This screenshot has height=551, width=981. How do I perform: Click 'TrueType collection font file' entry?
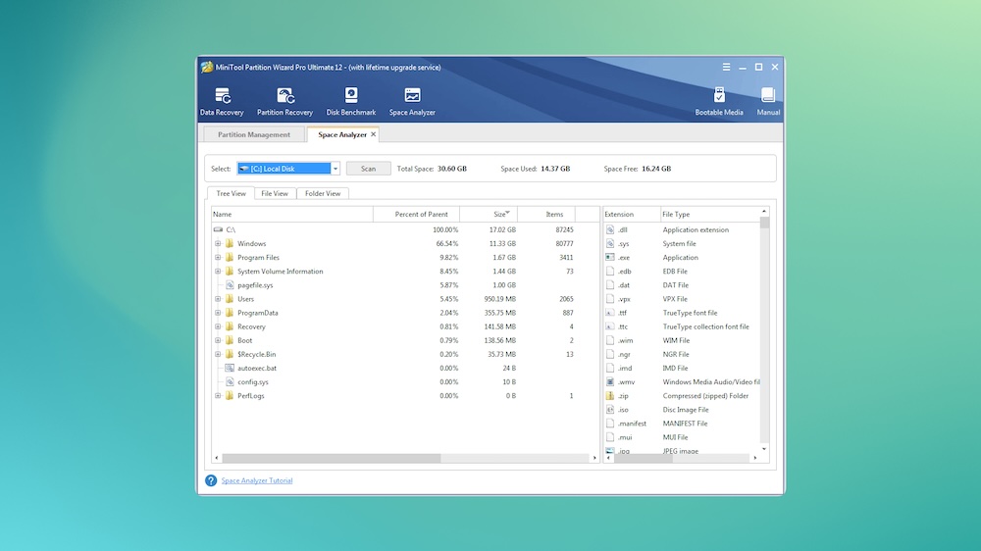coord(705,326)
